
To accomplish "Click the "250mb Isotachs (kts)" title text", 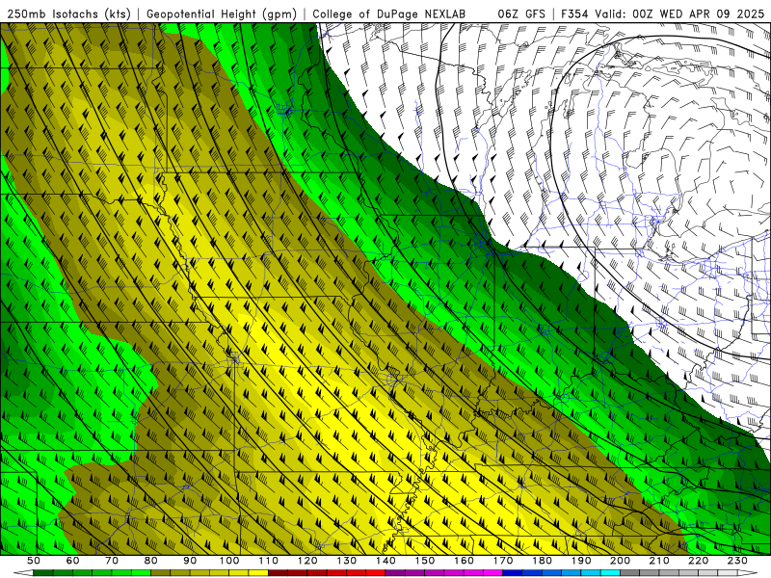I will pyautogui.click(x=69, y=14).
